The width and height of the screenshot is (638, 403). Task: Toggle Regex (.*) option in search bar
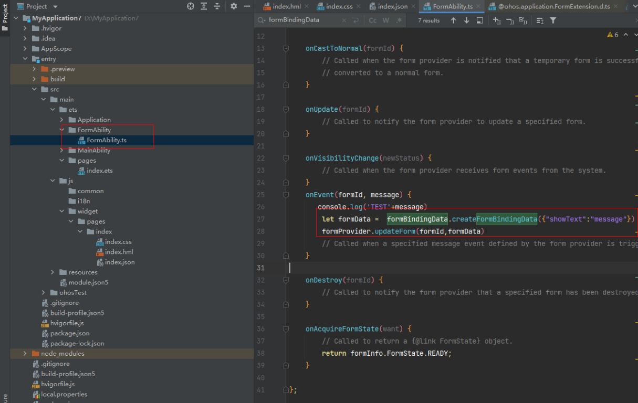pos(399,20)
